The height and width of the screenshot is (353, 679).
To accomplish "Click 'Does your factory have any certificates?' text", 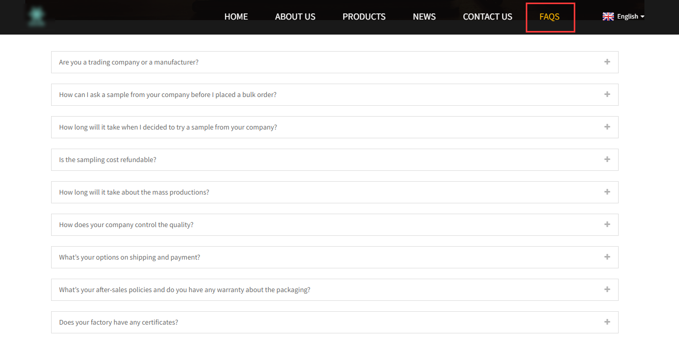I will tap(118, 323).
